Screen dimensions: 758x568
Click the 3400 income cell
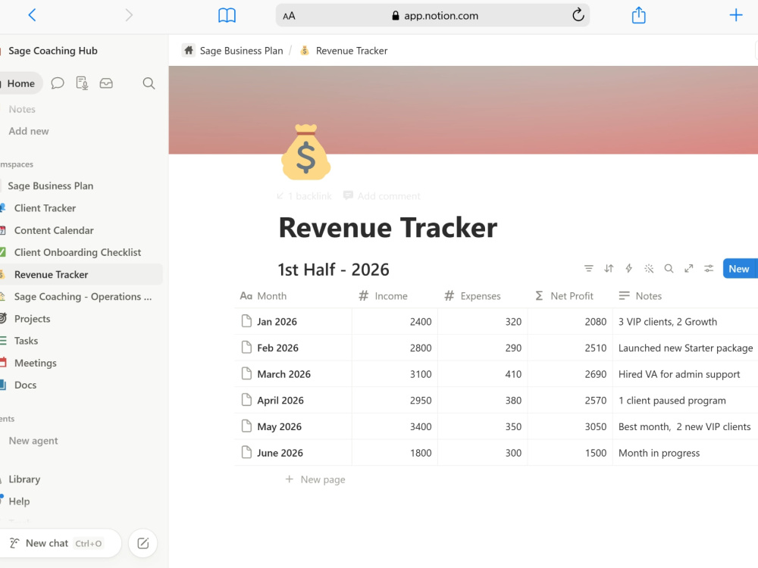395,427
